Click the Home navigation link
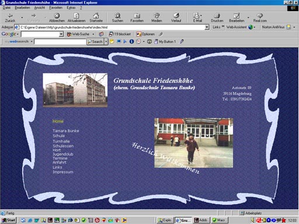Image resolution: width=299 pixels, height=224 pixels. tap(58, 121)
